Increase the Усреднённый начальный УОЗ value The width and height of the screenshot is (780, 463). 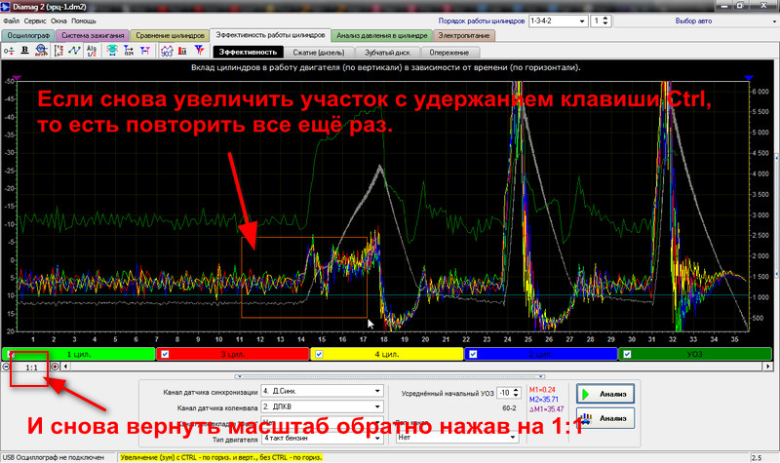tap(516, 391)
